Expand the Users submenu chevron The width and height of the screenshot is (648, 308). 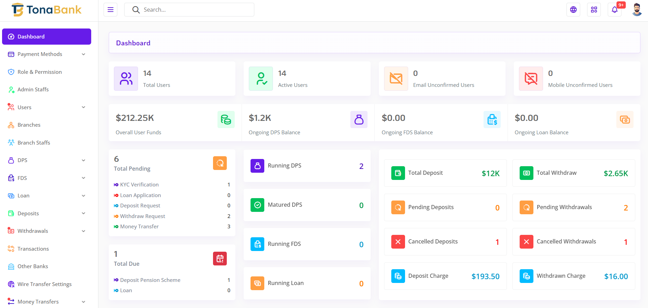(83, 107)
